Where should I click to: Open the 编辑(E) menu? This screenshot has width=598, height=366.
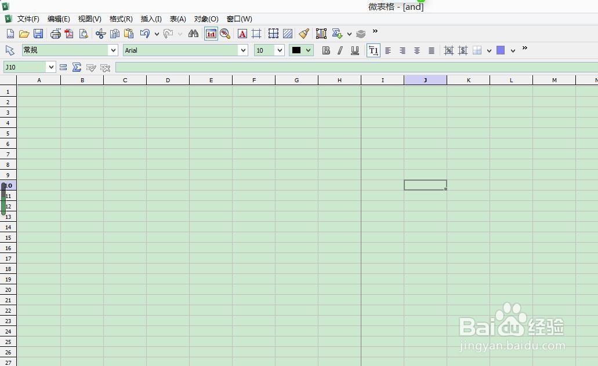(x=59, y=19)
